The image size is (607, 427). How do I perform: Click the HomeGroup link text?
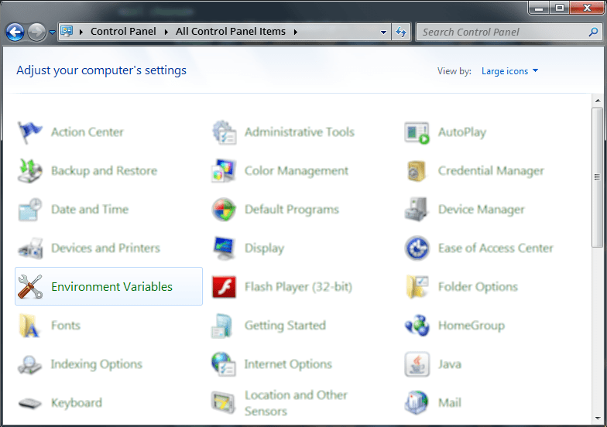tap(472, 326)
